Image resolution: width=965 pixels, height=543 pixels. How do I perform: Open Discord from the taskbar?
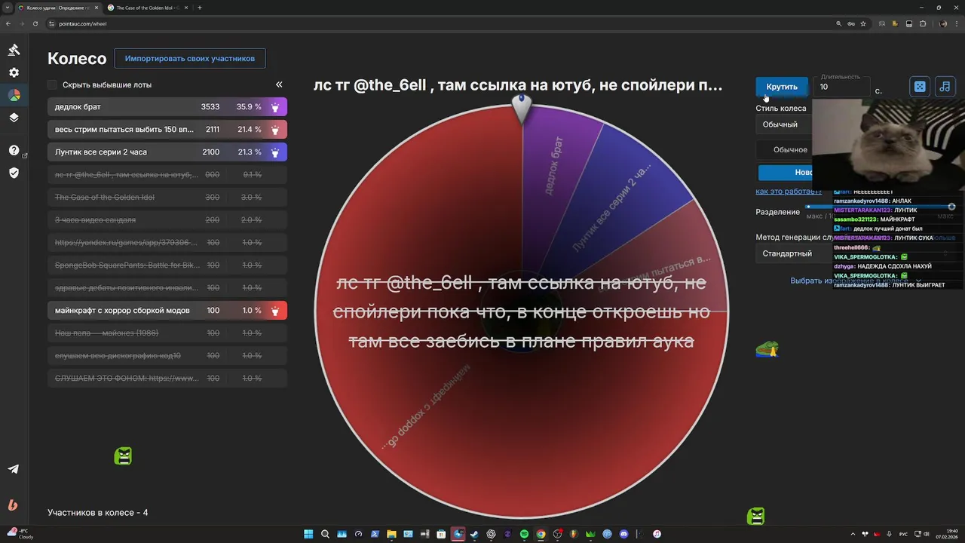coord(623,534)
